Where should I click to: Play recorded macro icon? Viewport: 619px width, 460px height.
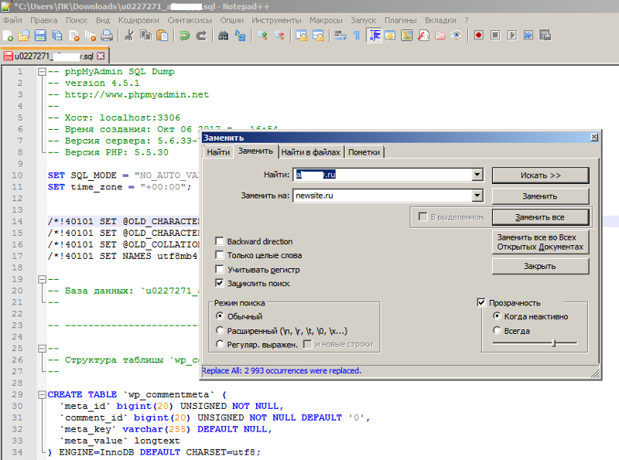511,36
